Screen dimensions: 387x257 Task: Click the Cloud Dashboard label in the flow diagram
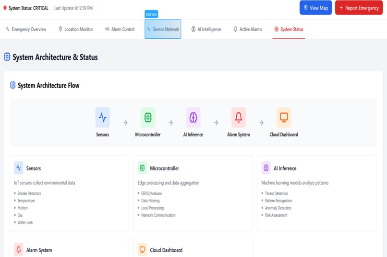284,134
